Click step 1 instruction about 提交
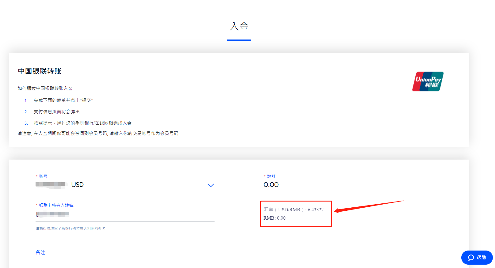The image size is (495, 268). [x=63, y=100]
